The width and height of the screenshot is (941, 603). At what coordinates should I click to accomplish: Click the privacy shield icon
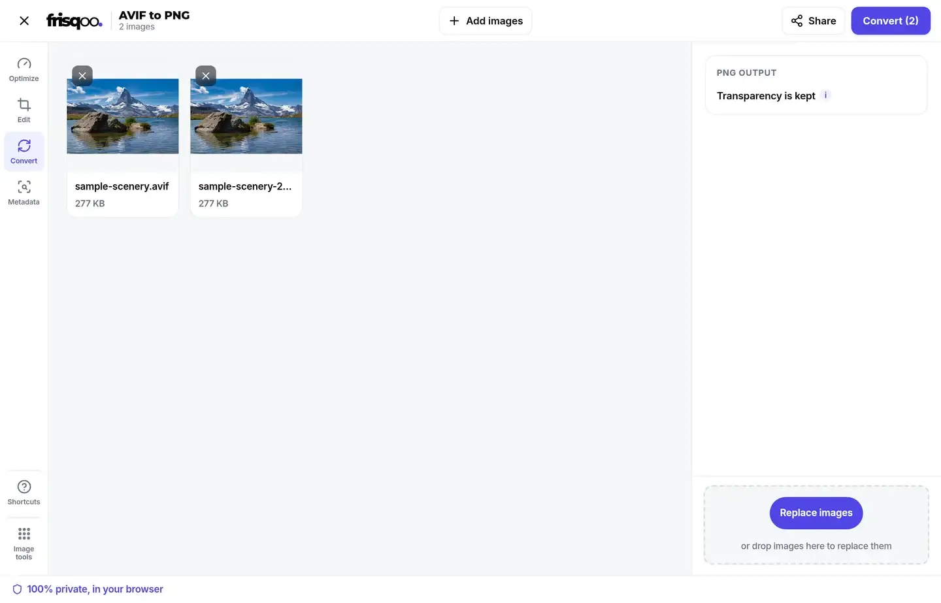tap(18, 589)
